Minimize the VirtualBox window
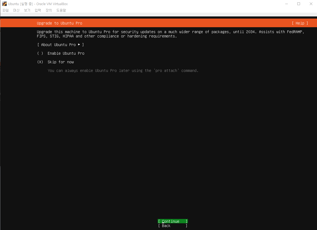This screenshot has width=317, height=230. pos(287,4)
